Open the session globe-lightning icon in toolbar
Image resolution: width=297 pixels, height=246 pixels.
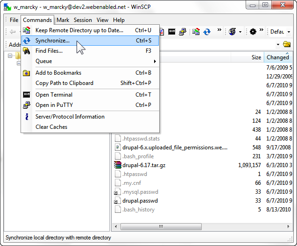[232, 32]
